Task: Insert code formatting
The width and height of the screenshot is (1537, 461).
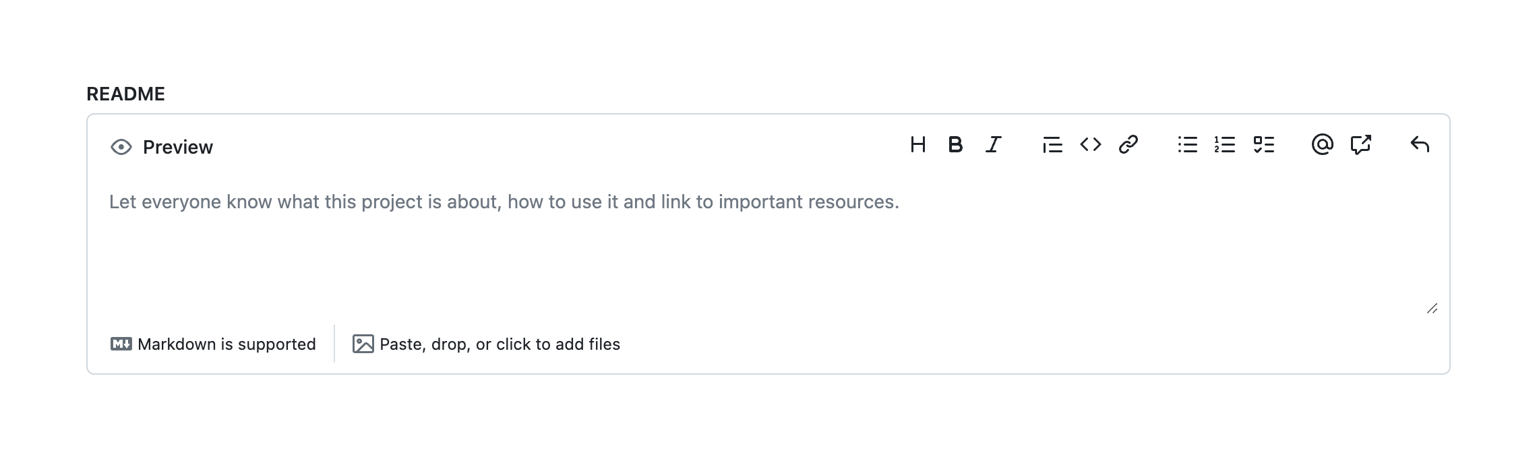Action: click(1090, 145)
